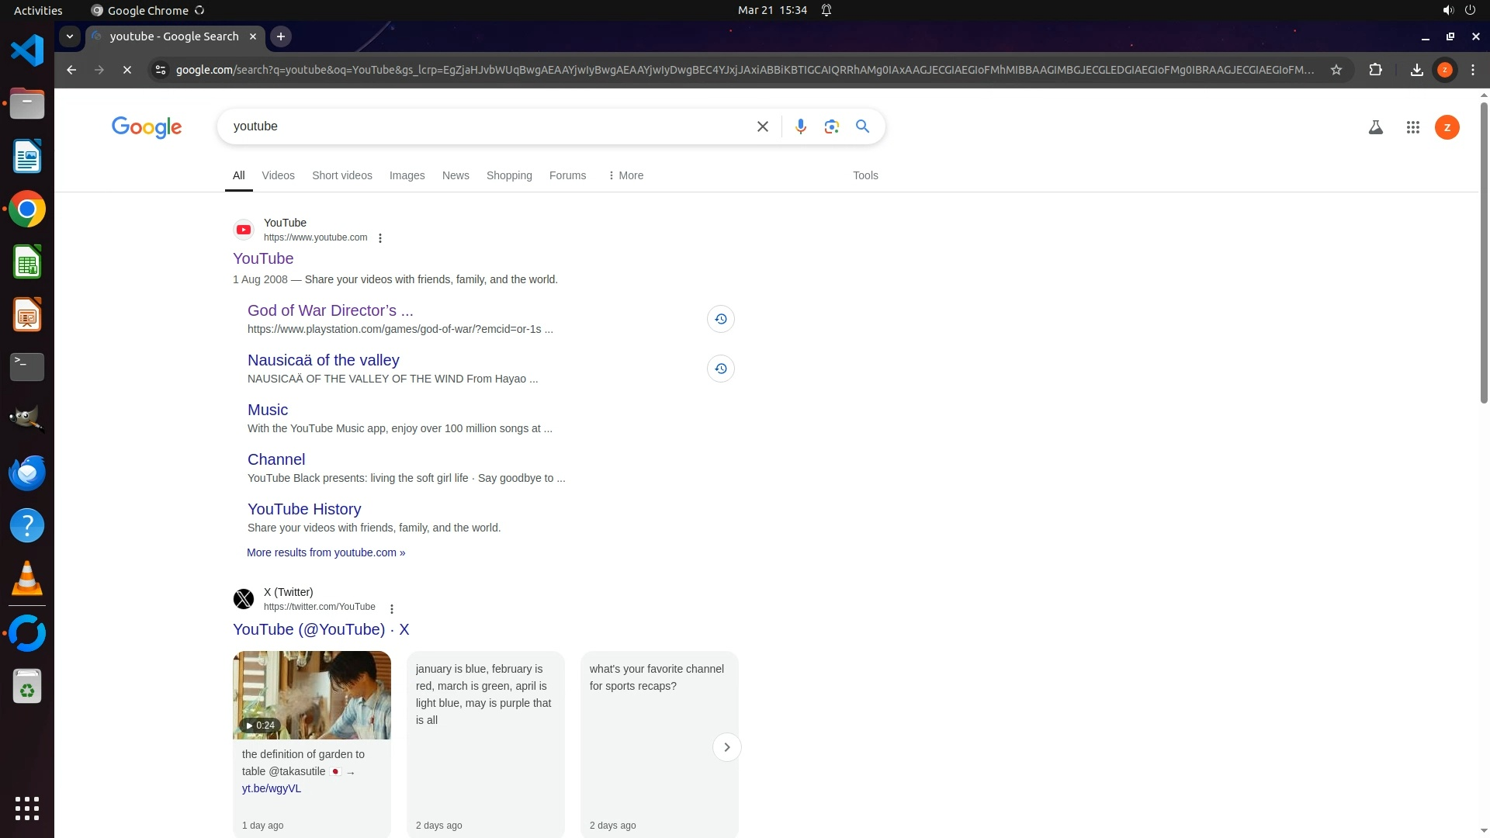Open the Tools filter options
This screenshot has width=1490, height=838.
[x=865, y=175]
